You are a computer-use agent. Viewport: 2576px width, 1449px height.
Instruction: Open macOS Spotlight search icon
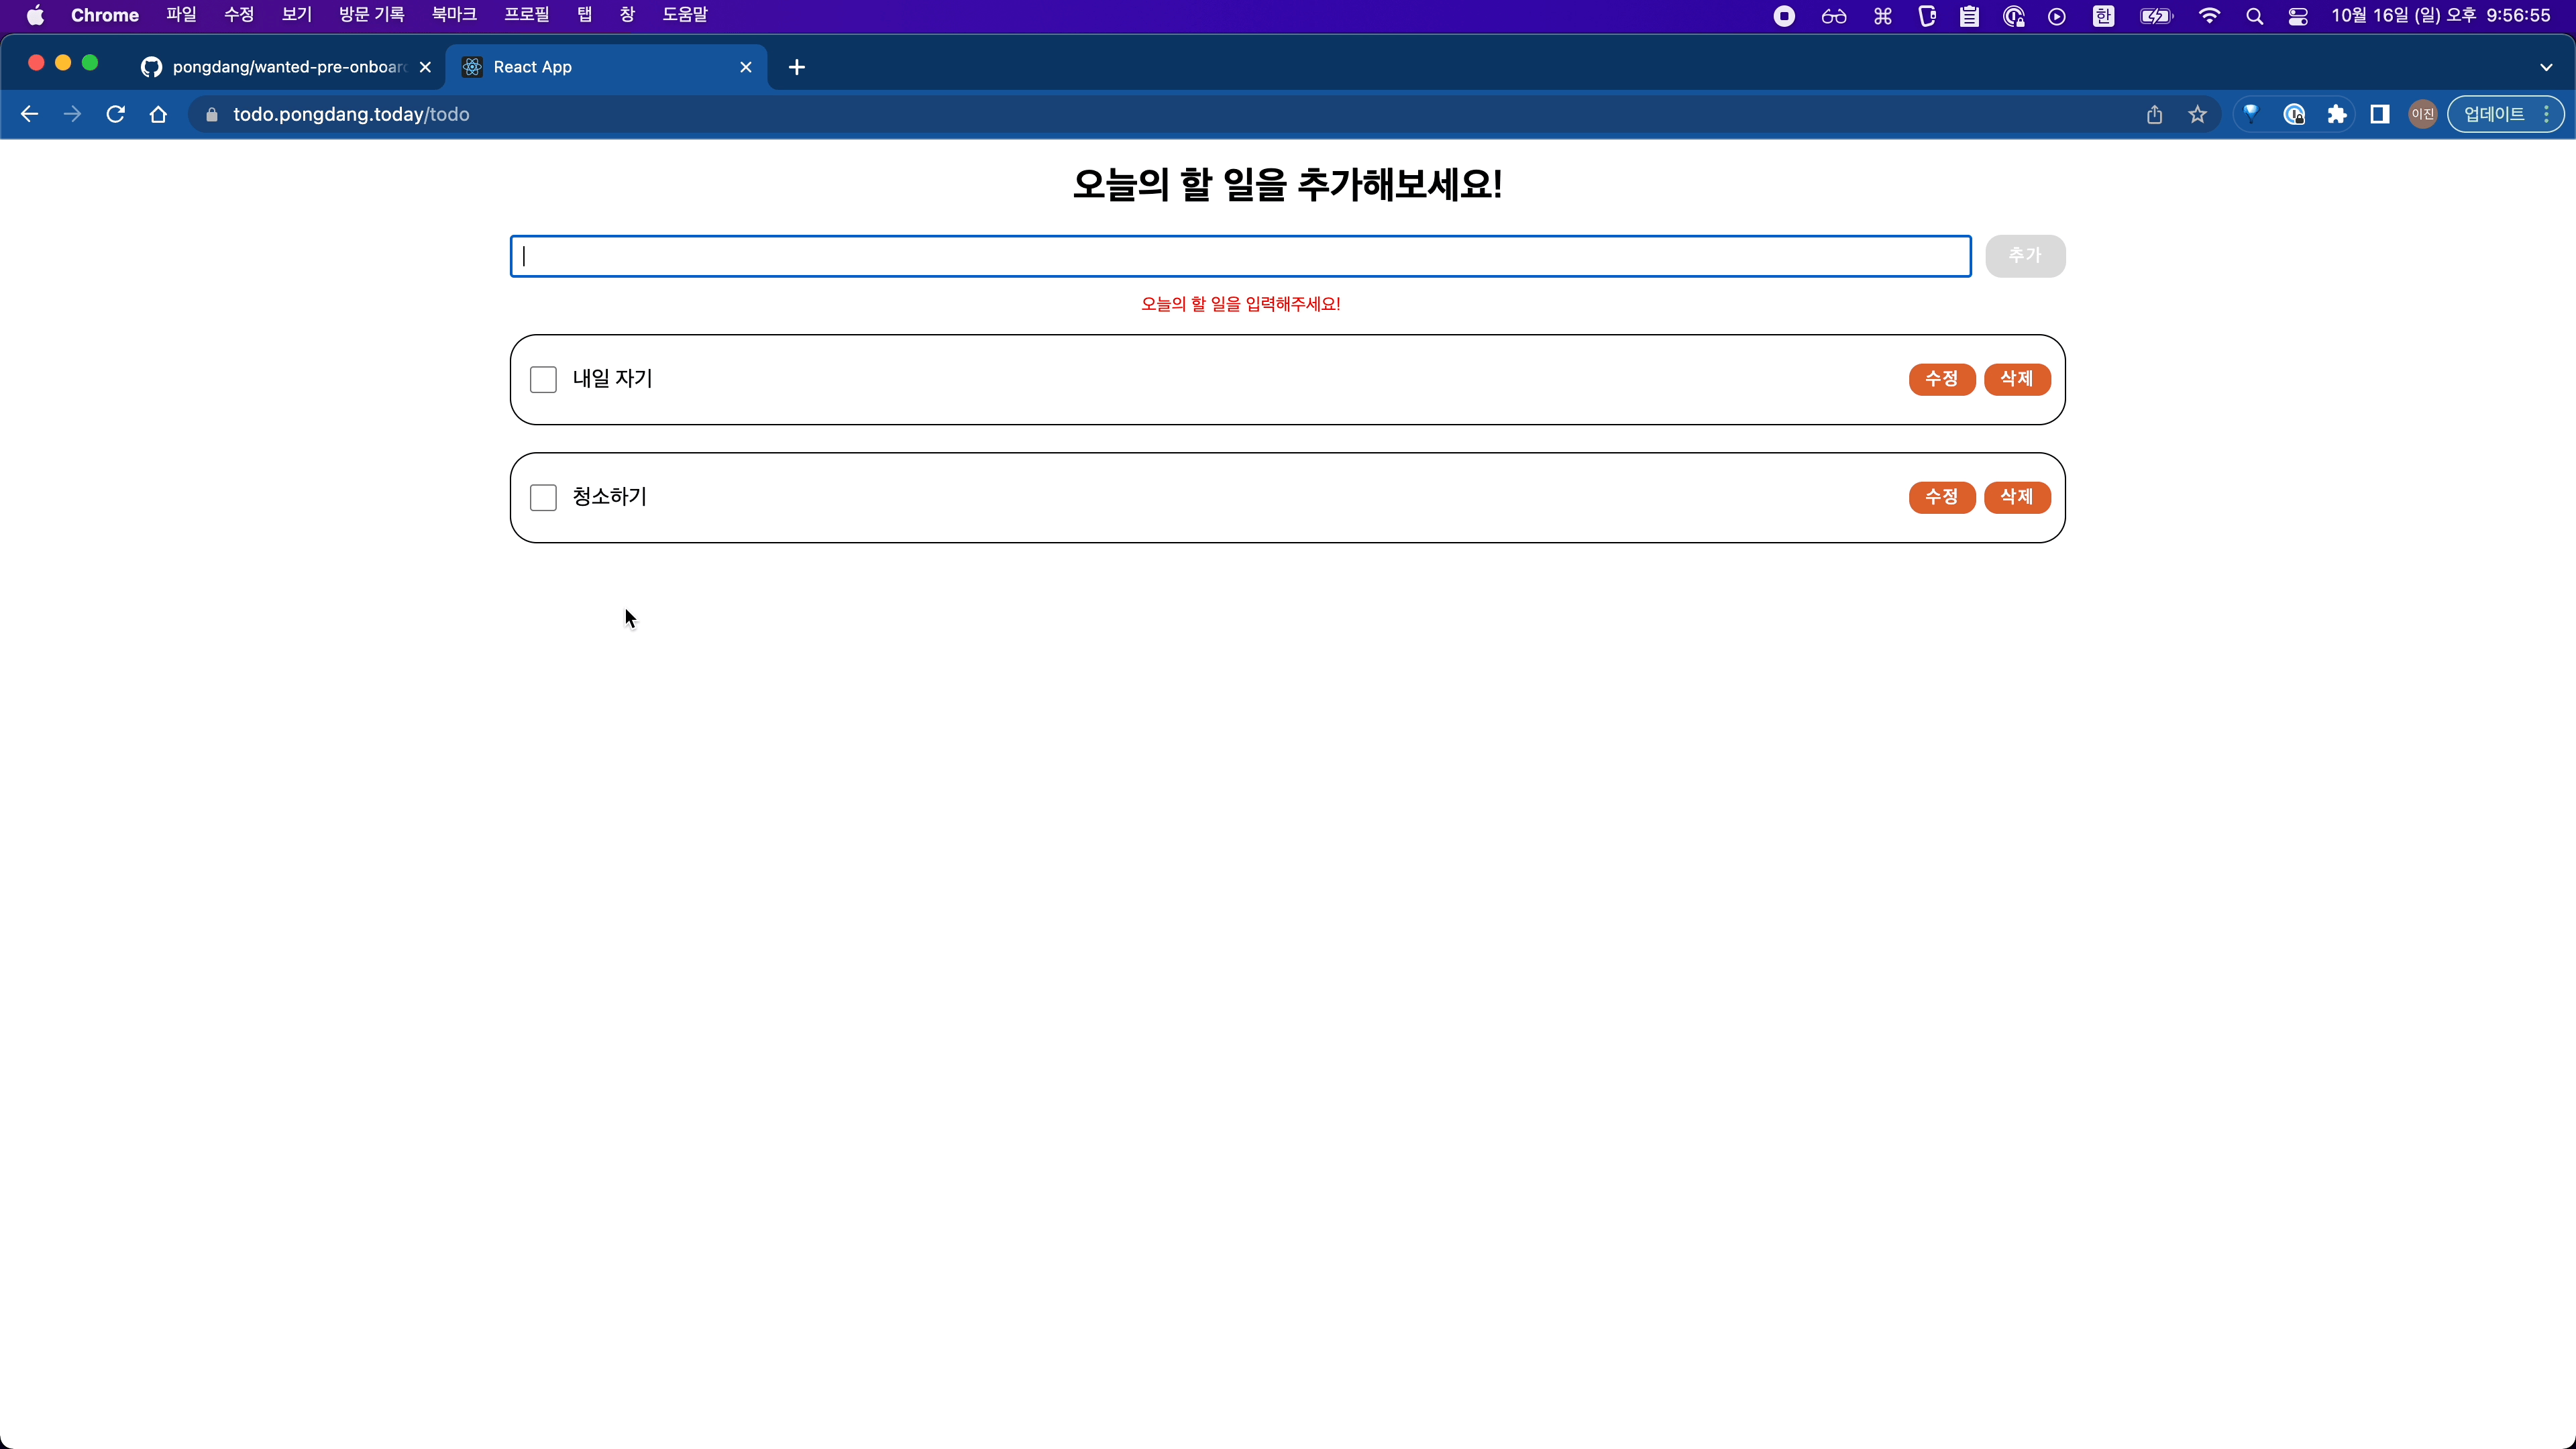click(x=2254, y=16)
